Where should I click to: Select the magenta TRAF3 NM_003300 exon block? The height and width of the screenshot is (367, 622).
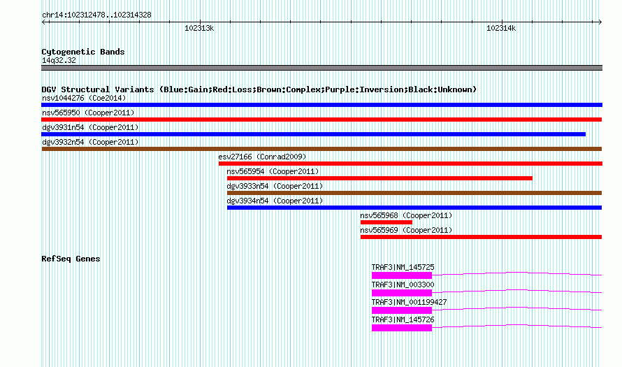coord(402,293)
